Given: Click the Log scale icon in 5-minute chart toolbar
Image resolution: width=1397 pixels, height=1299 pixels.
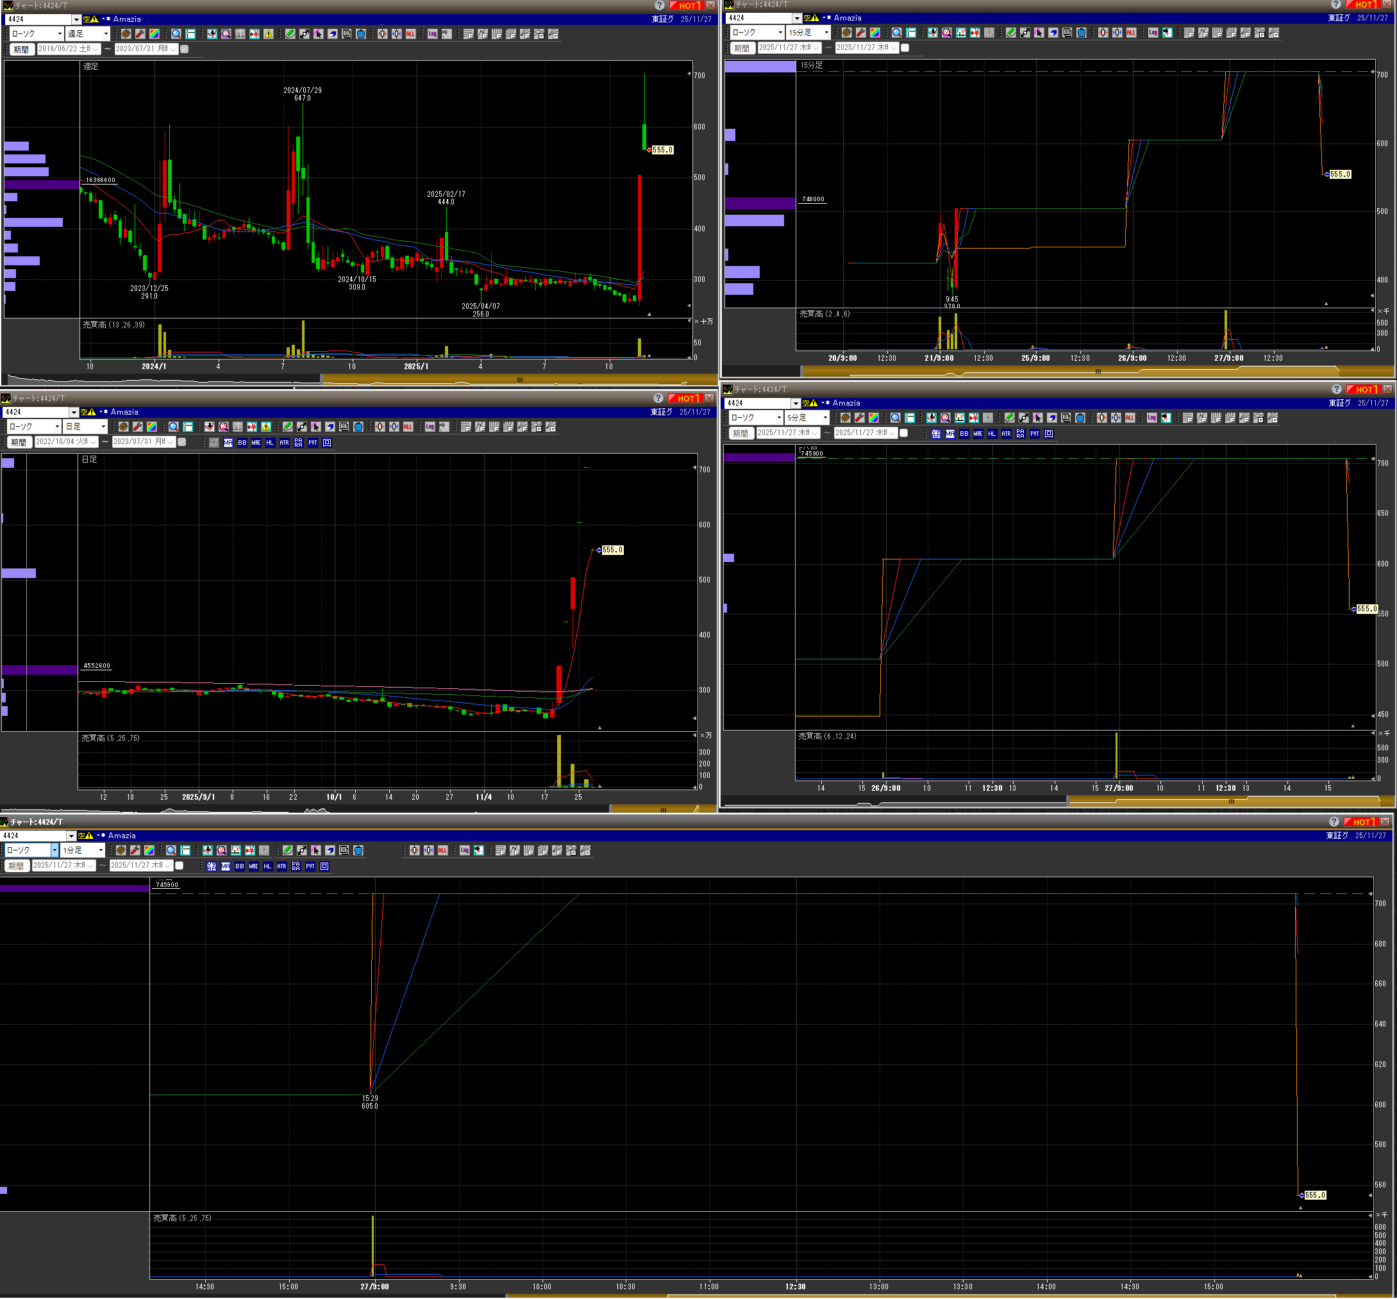Looking at the screenshot, I should click(x=1151, y=417).
